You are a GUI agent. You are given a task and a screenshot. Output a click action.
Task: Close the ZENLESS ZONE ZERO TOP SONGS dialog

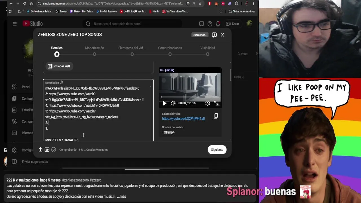click(x=223, y=35)
